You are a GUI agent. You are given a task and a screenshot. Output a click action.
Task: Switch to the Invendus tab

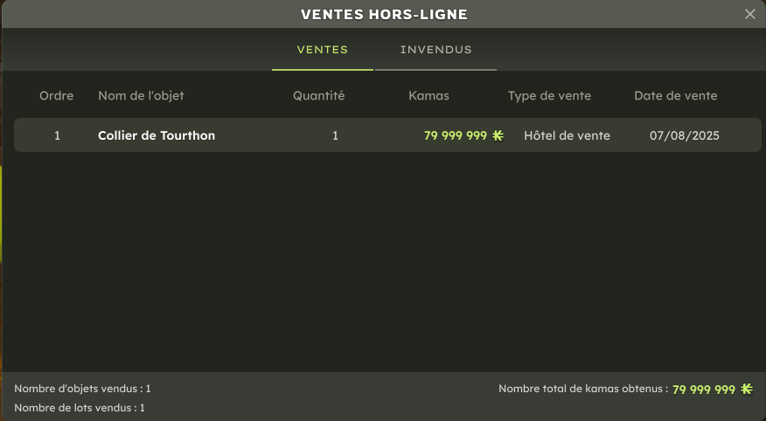point(435,50)
